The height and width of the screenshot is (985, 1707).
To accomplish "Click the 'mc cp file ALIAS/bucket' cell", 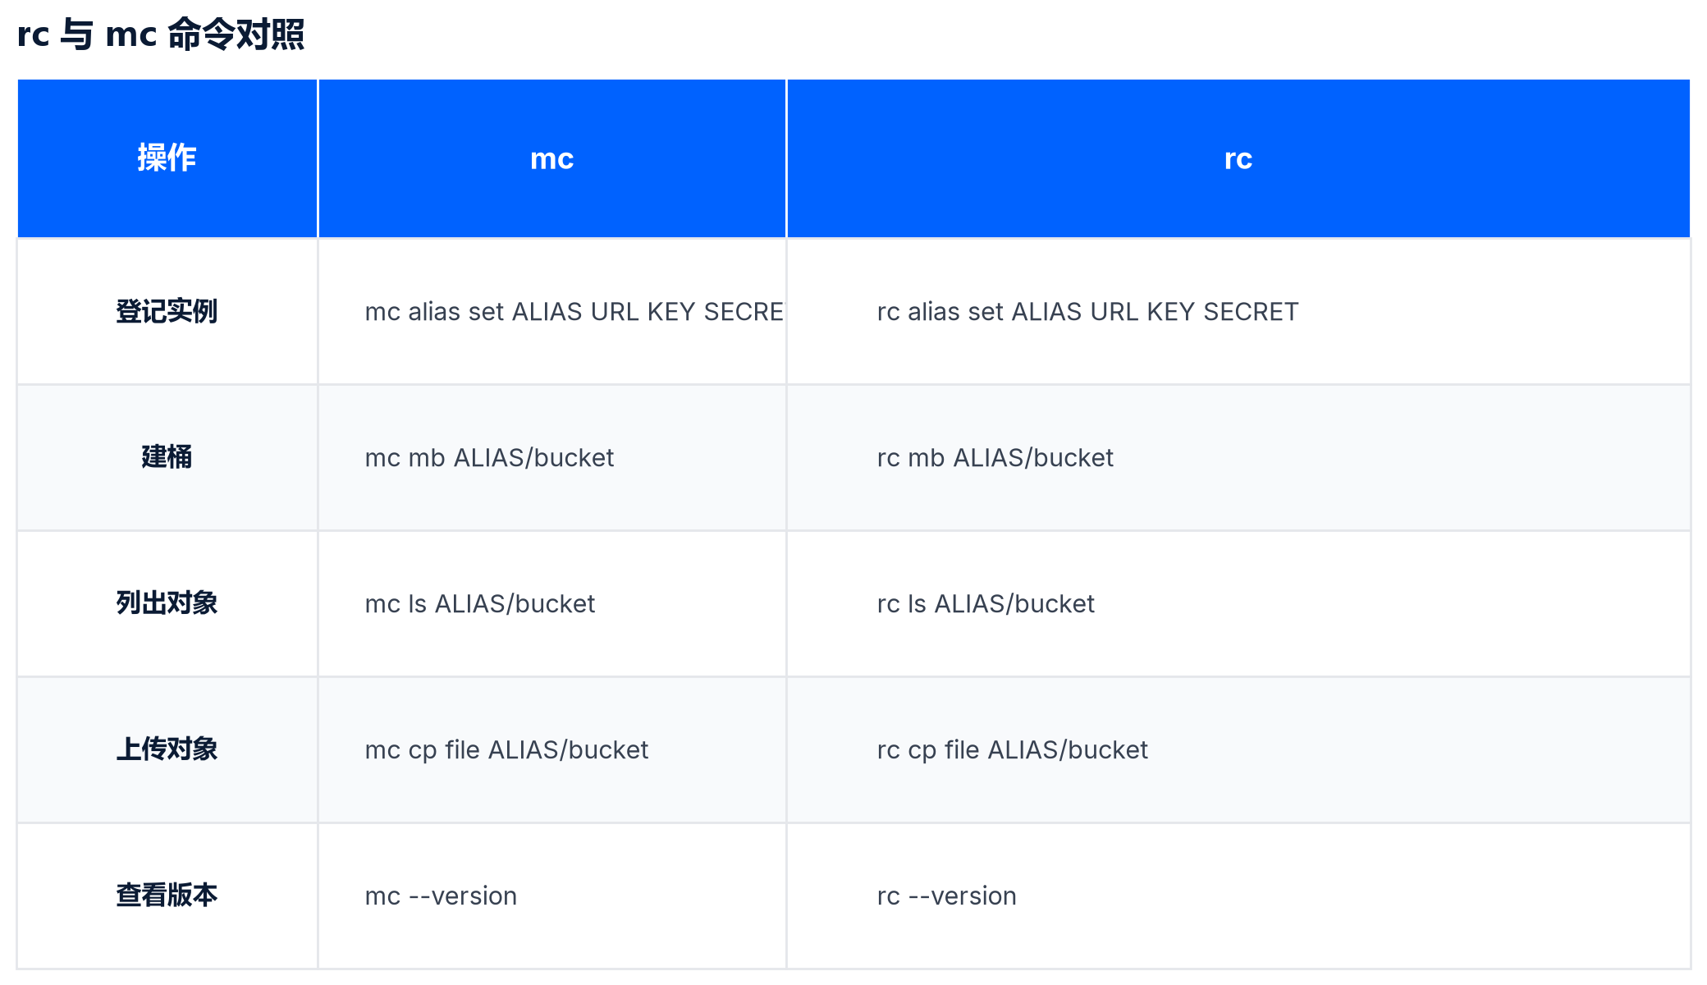I will [551, 749].
